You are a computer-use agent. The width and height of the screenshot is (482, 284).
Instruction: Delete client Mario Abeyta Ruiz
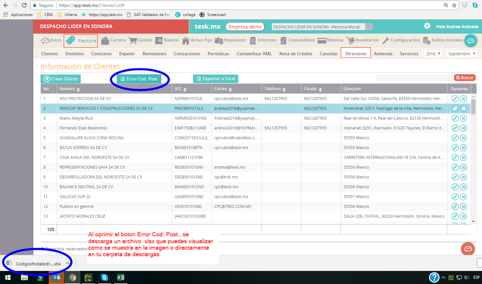(463, 118)
